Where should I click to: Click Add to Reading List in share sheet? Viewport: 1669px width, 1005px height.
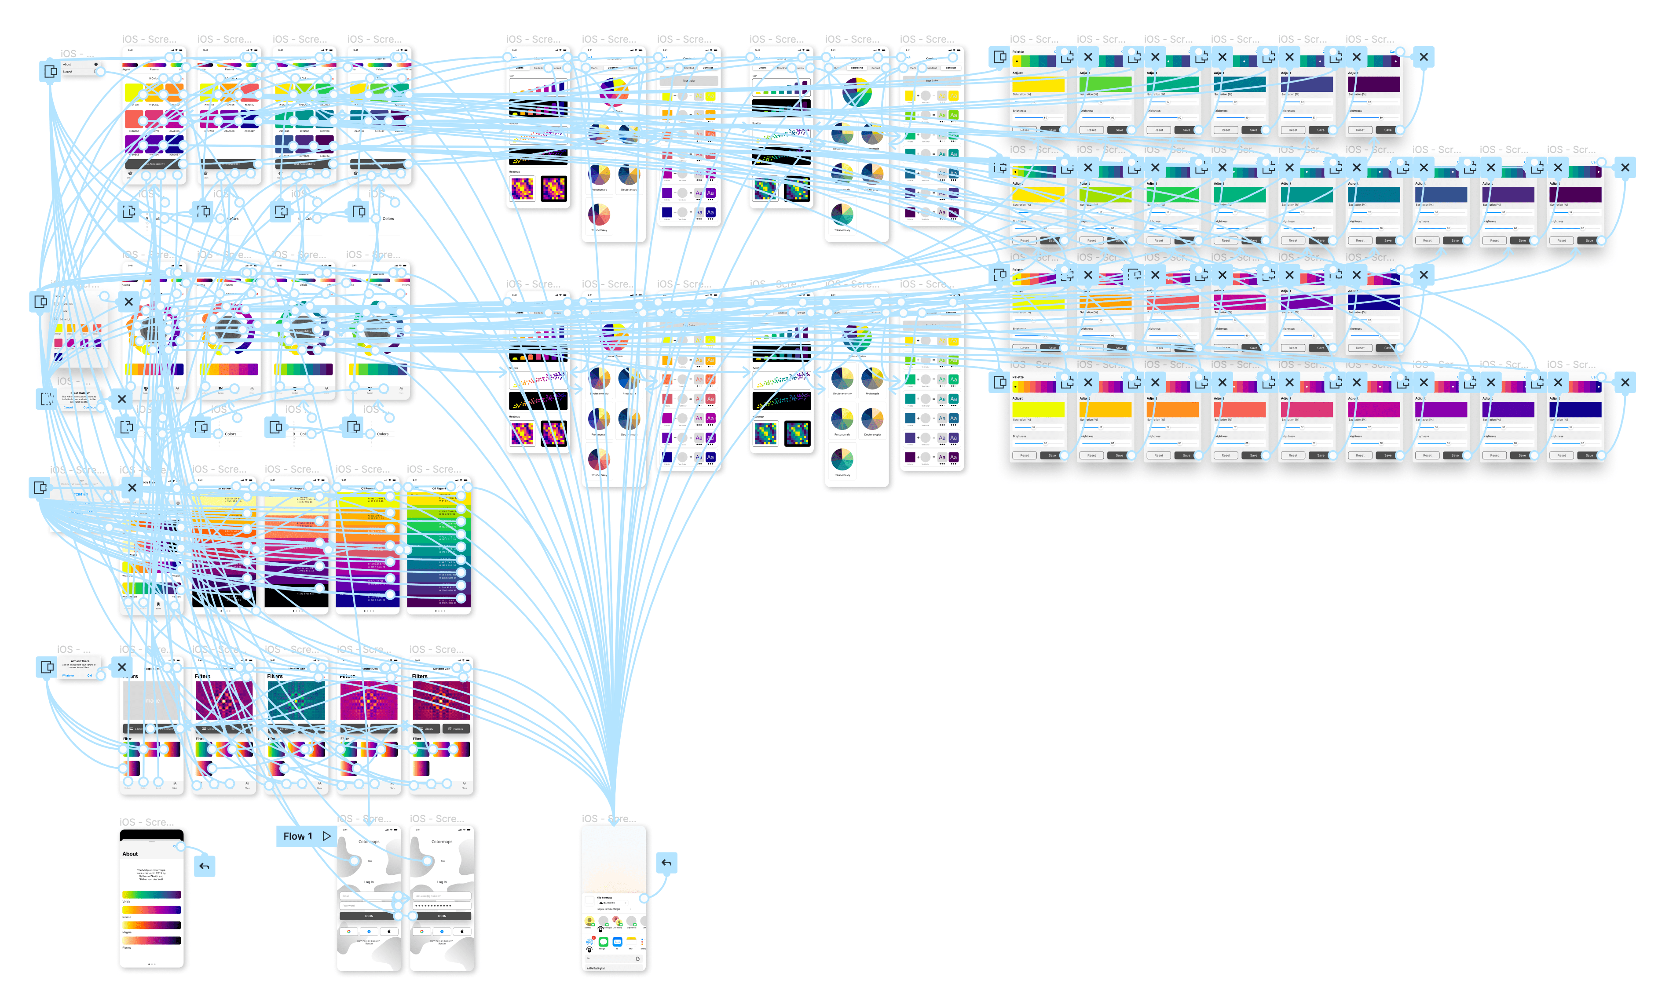click(x=614, y=968)
